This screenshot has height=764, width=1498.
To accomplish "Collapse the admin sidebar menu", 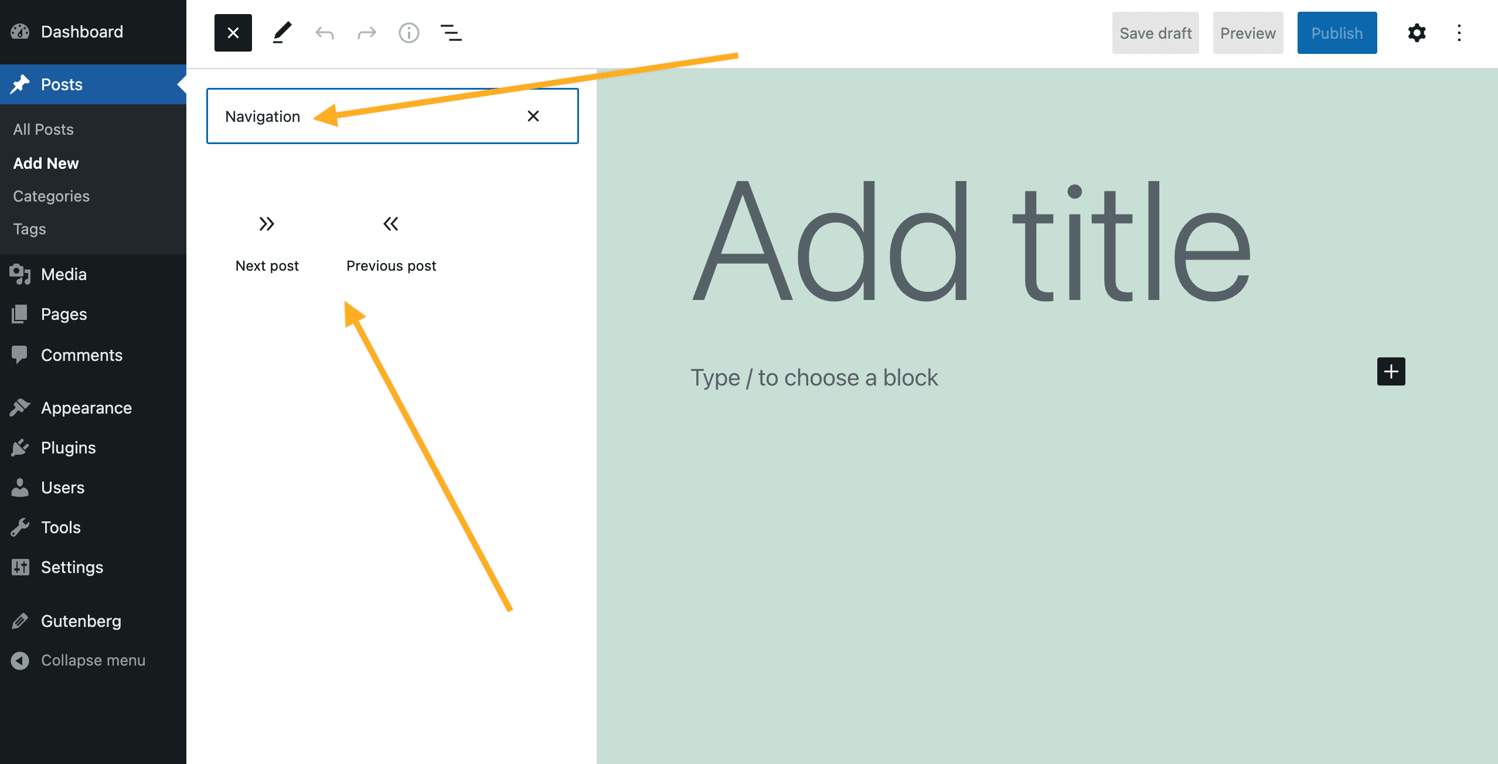I will click(93, 660).
